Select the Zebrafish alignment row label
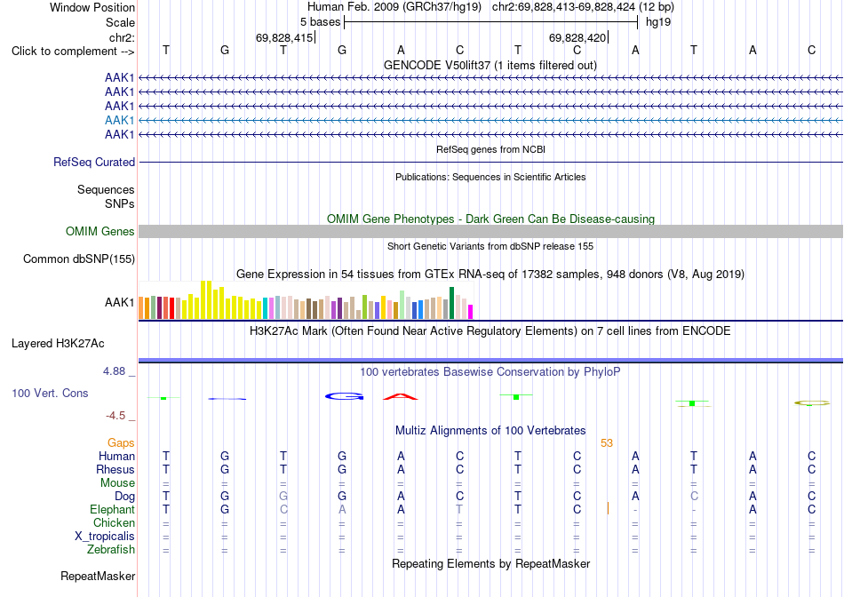 [111, 550]
